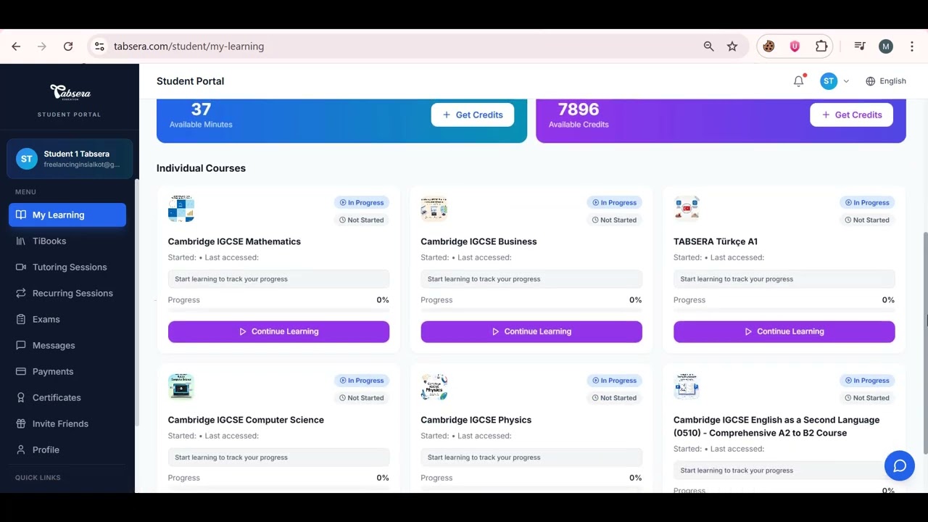The width and height of the screenshot is (928, 522).
Task: Continue Learning Cambridge IGCSE Business
Action: click(x=531, y=331)
